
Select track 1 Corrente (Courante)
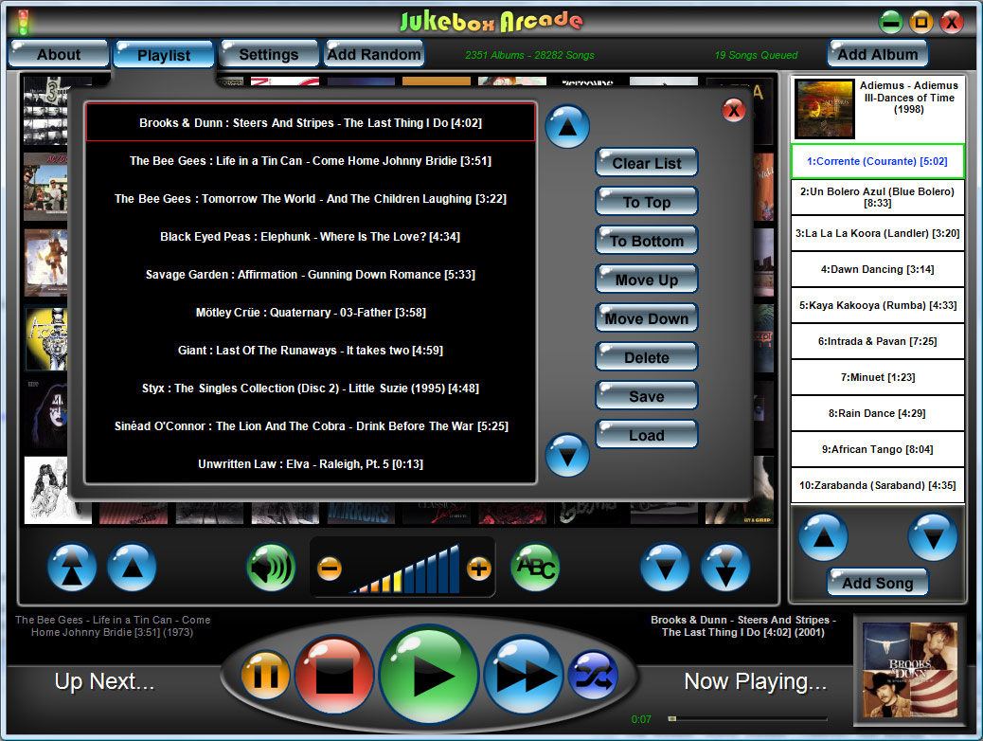pos(877,161)
